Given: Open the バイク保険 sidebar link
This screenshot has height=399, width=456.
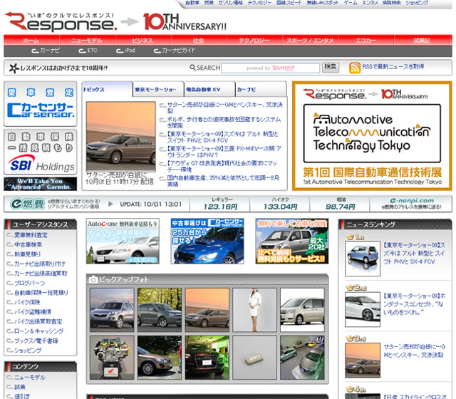Looking at the screenshot, I should 27,302.
